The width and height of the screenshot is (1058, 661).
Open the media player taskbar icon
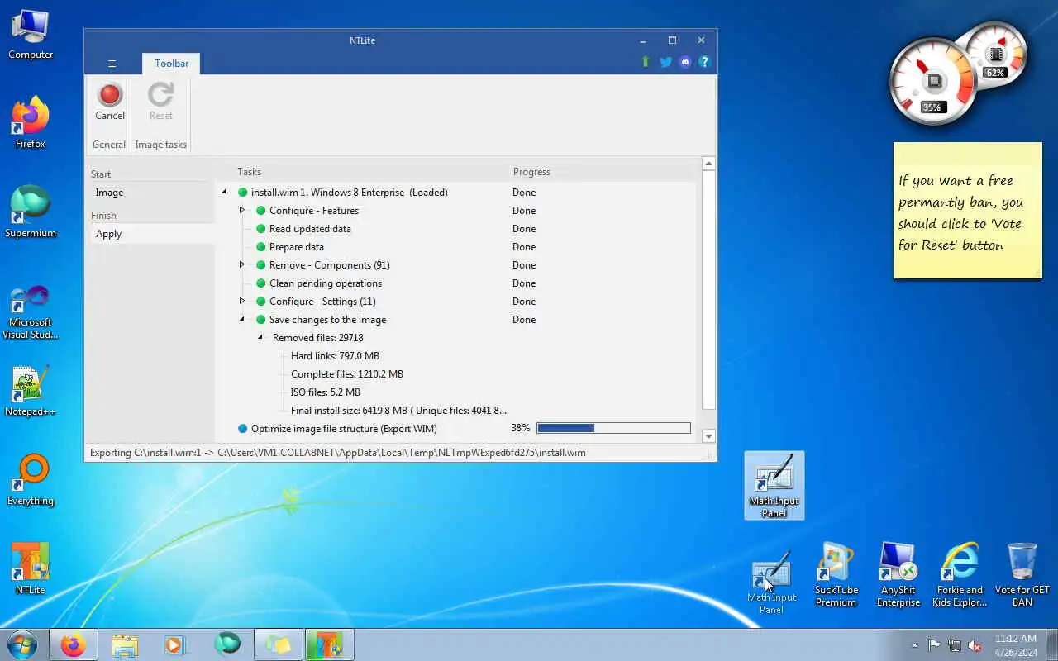(175, 644)
